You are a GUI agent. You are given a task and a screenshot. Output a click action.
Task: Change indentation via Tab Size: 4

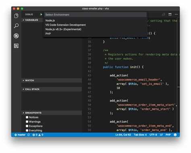click(140, 134)
